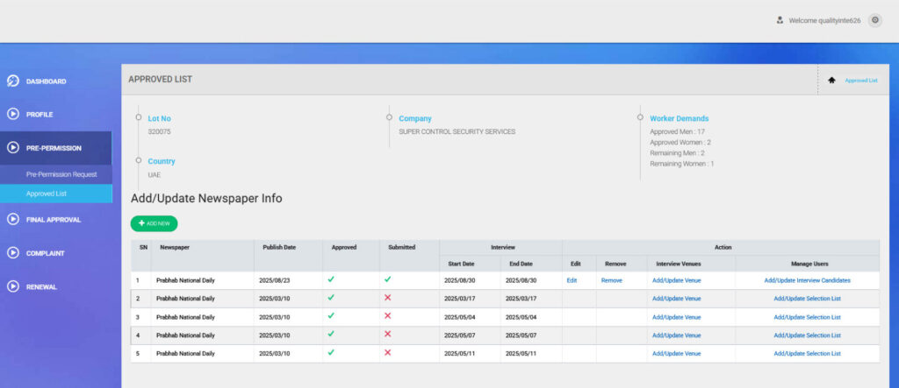Viewport: 899px width, 388px height.
Task: Click the Complaint sidebar icon
Action: point(13,253)
